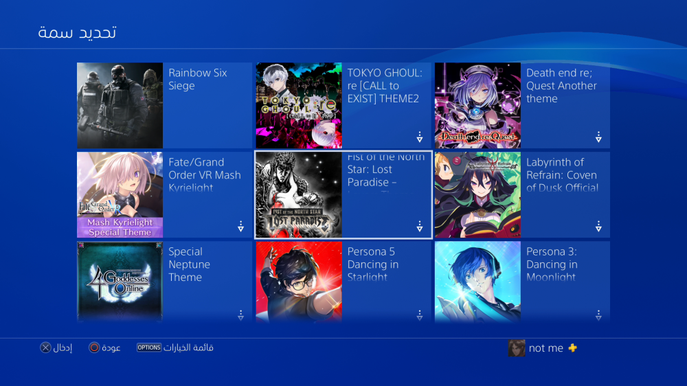Click download arrow on Death end re;Quest theme
Image resolution: width=687 pixels, height=386 pixels.
tap(598, 137)
